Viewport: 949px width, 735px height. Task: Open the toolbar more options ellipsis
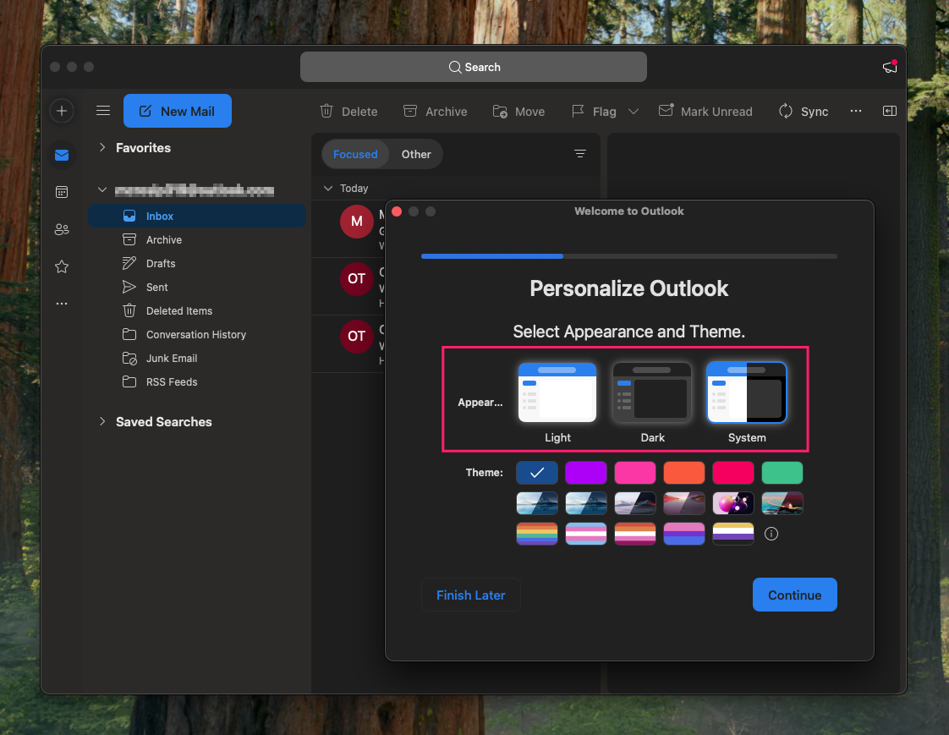856,111
